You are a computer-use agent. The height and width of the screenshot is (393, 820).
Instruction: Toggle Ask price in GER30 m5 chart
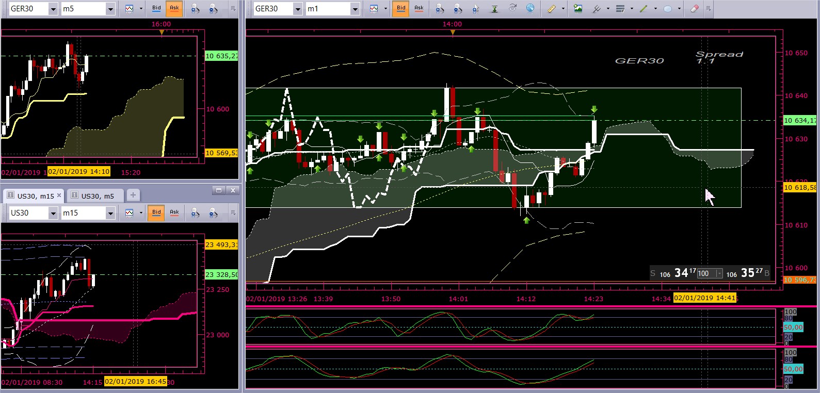click(x=174, y=9)
